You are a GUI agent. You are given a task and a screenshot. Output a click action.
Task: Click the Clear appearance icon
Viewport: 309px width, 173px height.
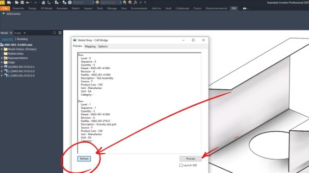pos(130,2)
